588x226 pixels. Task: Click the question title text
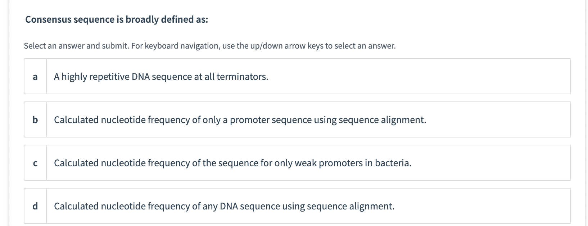tap(116, 19)
